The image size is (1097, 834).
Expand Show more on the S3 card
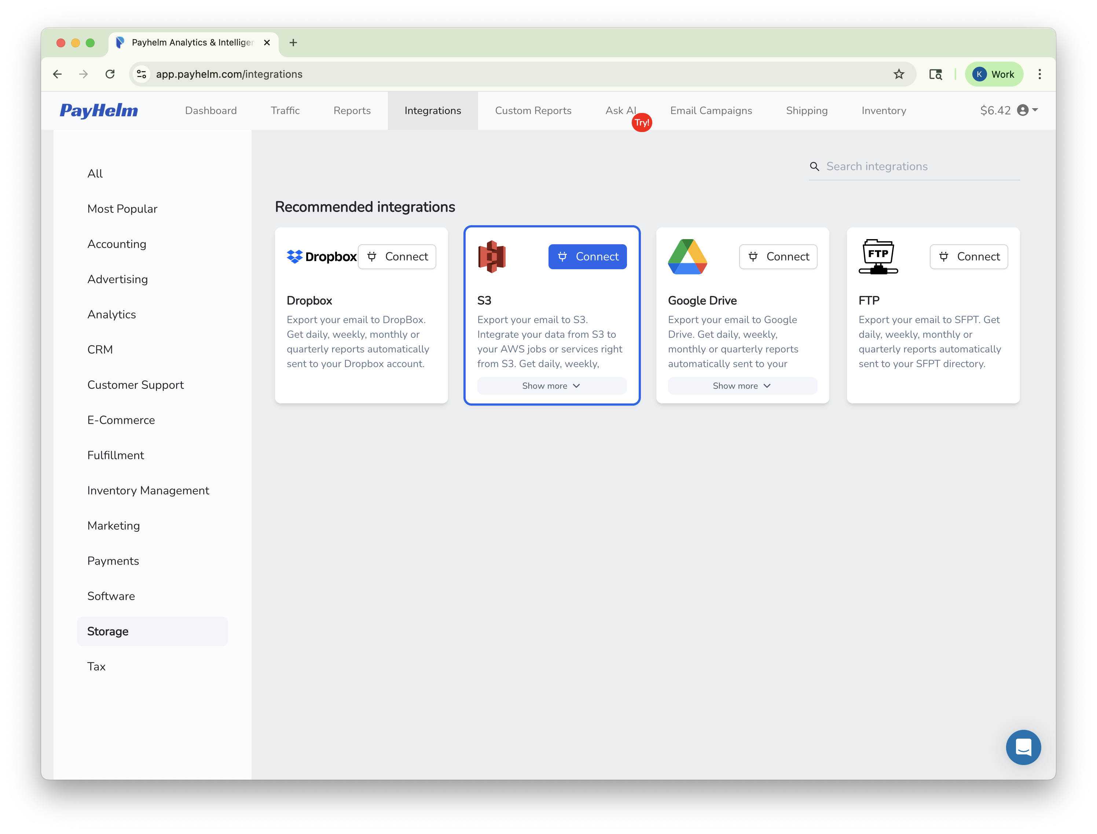(x=551, y=386)
